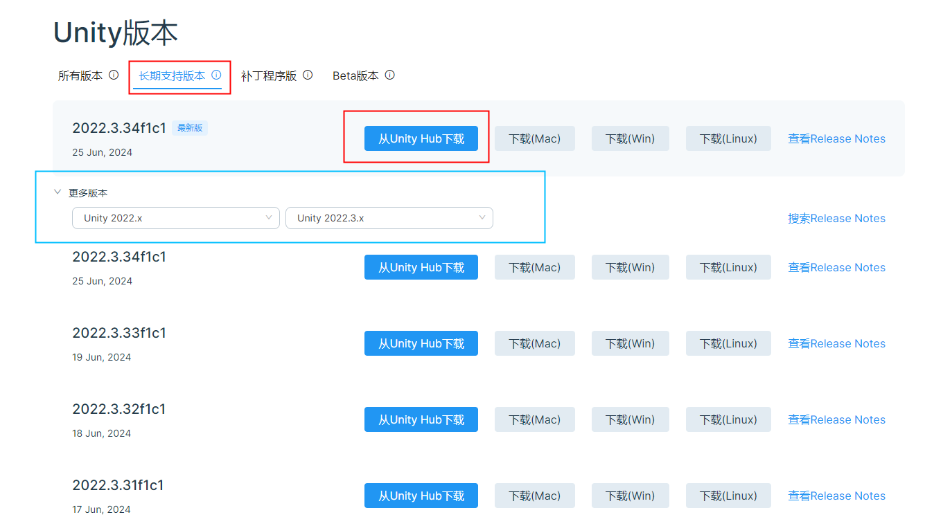
Task: Open the Unity 2022.x version dropdown
Action: (x=176, y=218)
